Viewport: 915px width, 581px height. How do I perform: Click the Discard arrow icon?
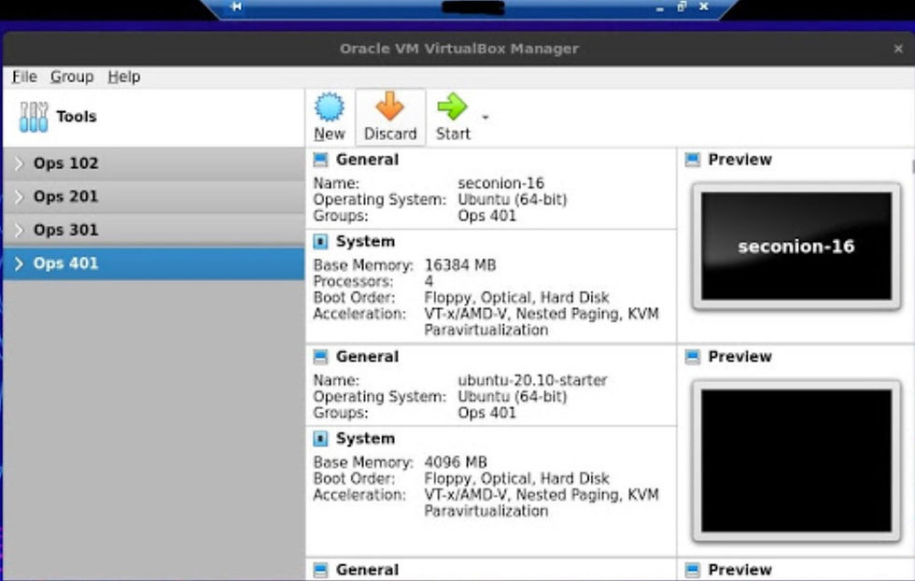(390, 106)
